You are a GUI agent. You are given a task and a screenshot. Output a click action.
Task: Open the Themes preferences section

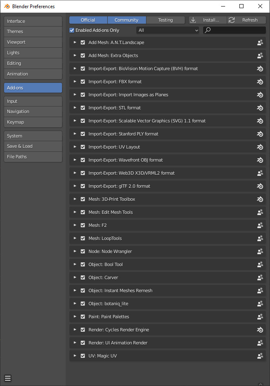coord(33,31)
